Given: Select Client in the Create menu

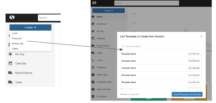Looking at the screenshot, I should 15,49.
